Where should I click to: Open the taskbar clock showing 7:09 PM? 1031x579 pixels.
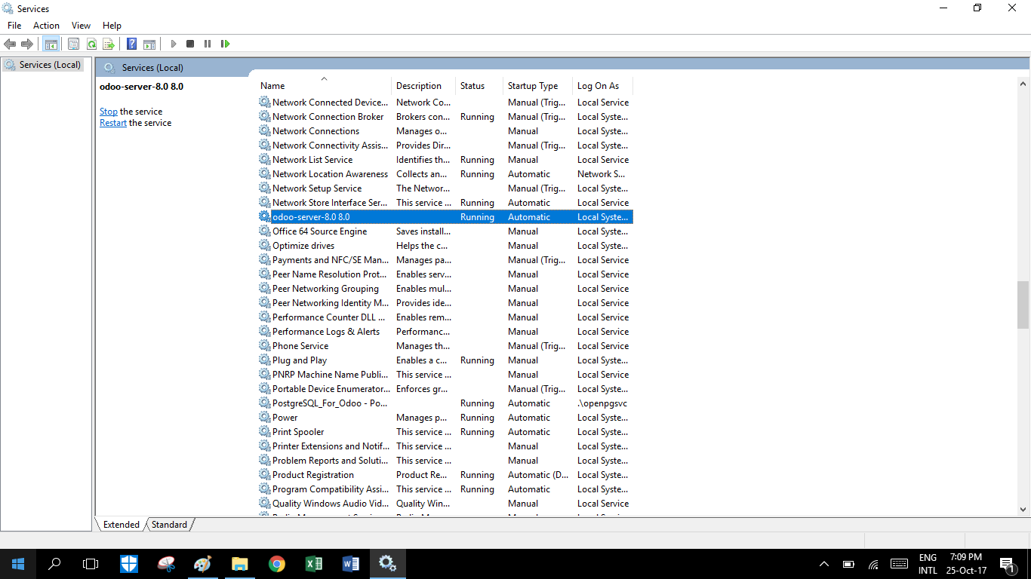[965, 564]
